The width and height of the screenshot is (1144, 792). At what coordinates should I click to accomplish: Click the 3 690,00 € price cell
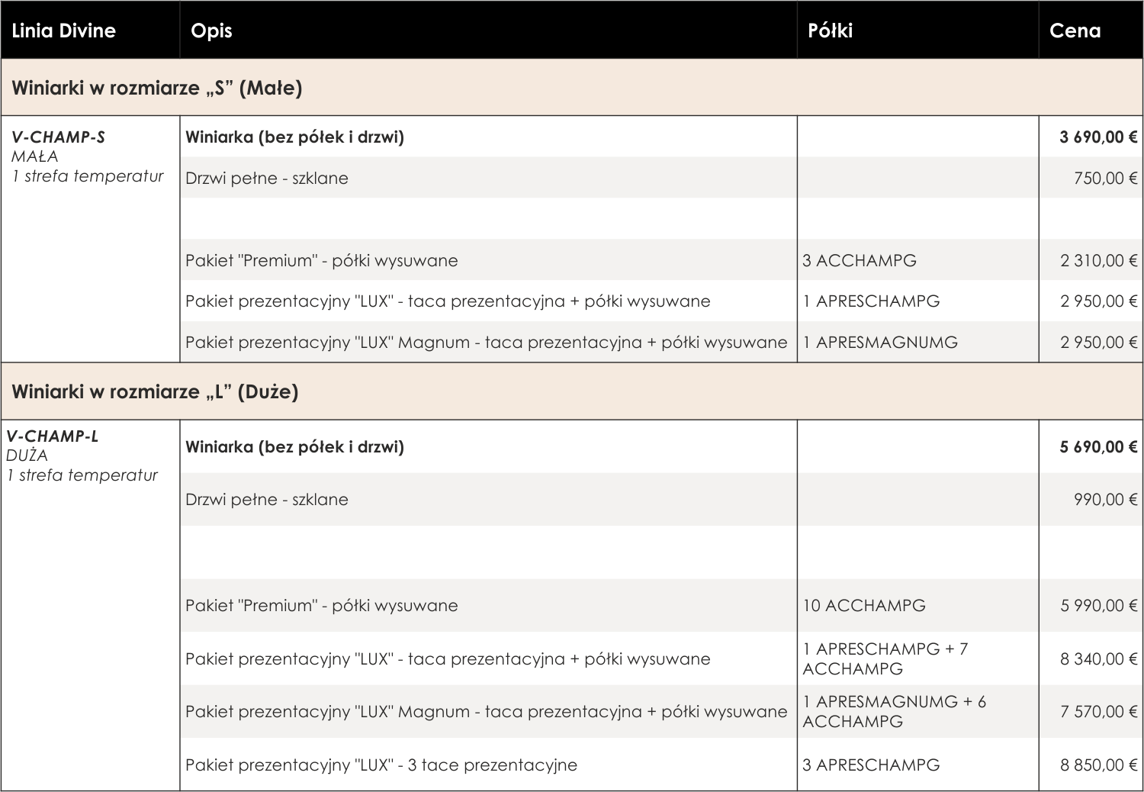pyautogui.click(x=1097, y=137)
